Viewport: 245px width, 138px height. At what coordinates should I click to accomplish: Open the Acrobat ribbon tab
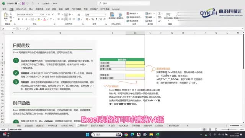(x=116, y=9)
